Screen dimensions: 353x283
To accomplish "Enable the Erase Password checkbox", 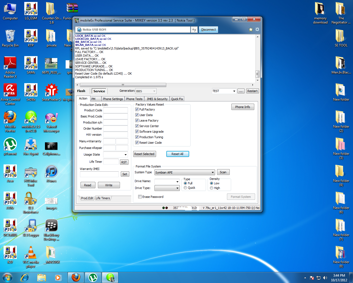I will pos(140,197).
